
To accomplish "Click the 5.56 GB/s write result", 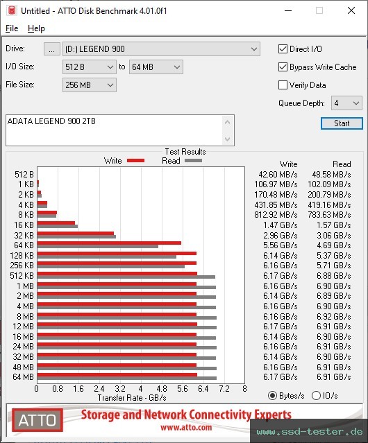I will tap(281, 245).
